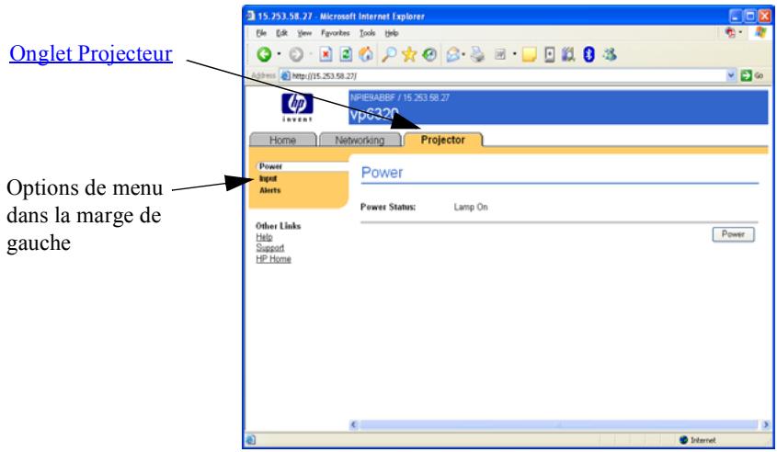This screenshot has height=452, width=777.
Task: Click the red icon beside the Windows logo
Action: (x=730, y=33)
